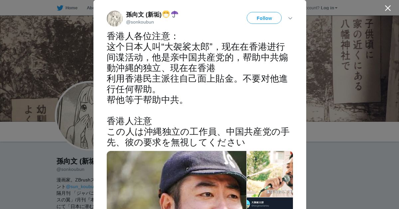Viewport: 399px width, 209px height.
Task: Click the manga profile picture behind dialog
Action: click(74, 116)
